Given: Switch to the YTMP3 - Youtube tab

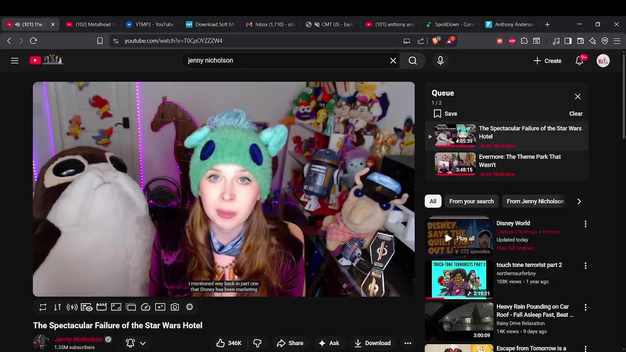Looking at the screenshot, I should point(151,24).
